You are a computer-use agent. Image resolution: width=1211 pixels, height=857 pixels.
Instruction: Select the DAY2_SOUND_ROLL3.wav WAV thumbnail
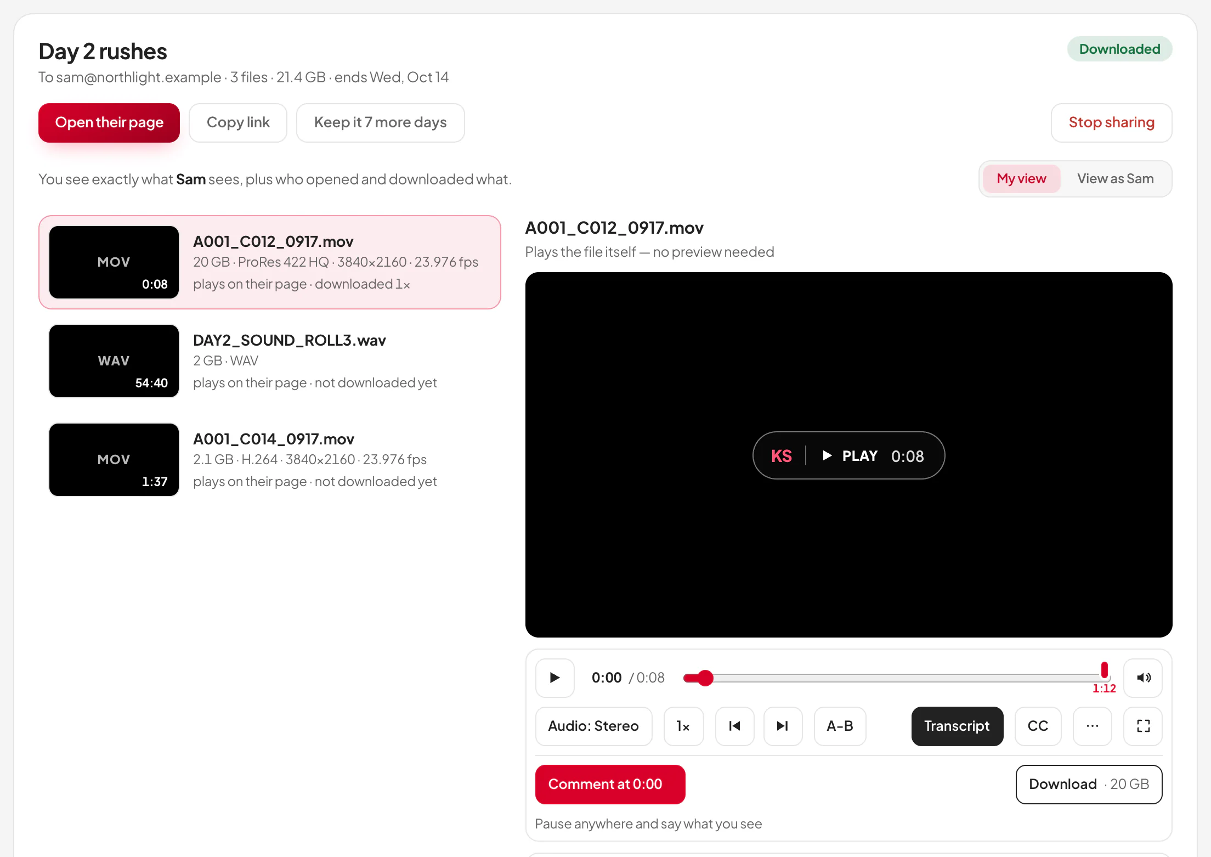click(114, 361)
